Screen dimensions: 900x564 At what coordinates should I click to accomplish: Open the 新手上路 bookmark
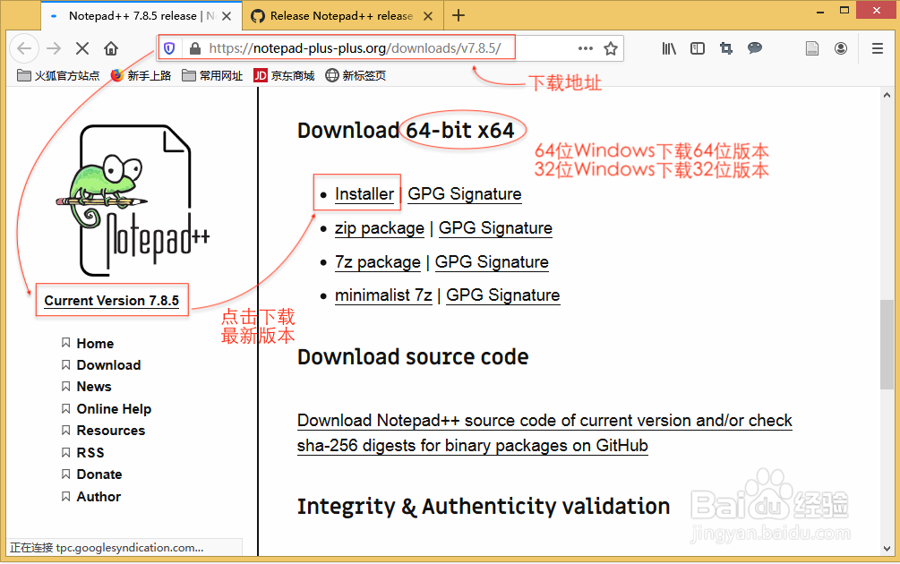141,76
